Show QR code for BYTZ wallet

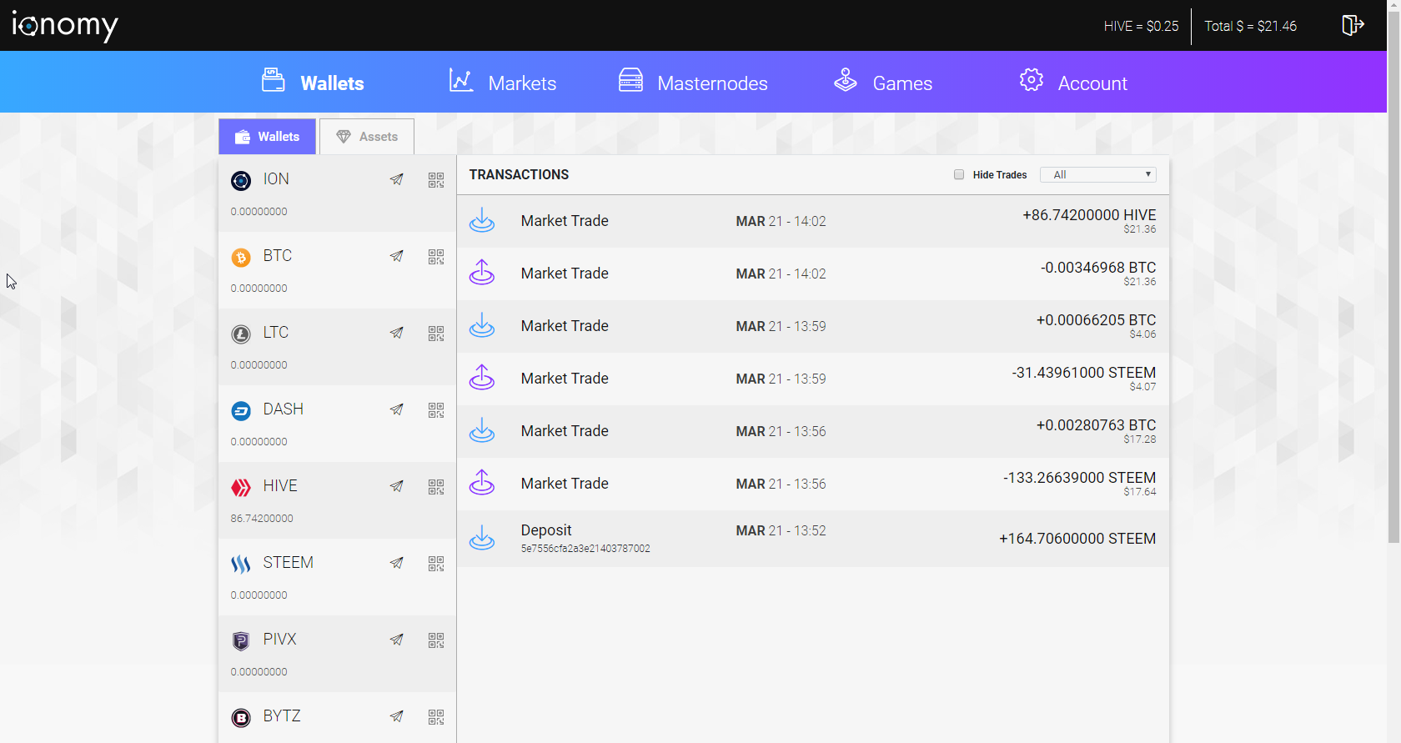tap(436, 717)
